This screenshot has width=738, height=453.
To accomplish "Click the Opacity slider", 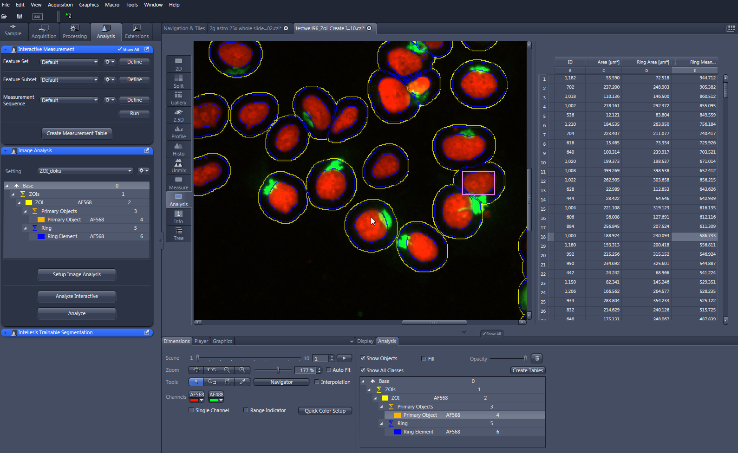I will coord(508,358).
